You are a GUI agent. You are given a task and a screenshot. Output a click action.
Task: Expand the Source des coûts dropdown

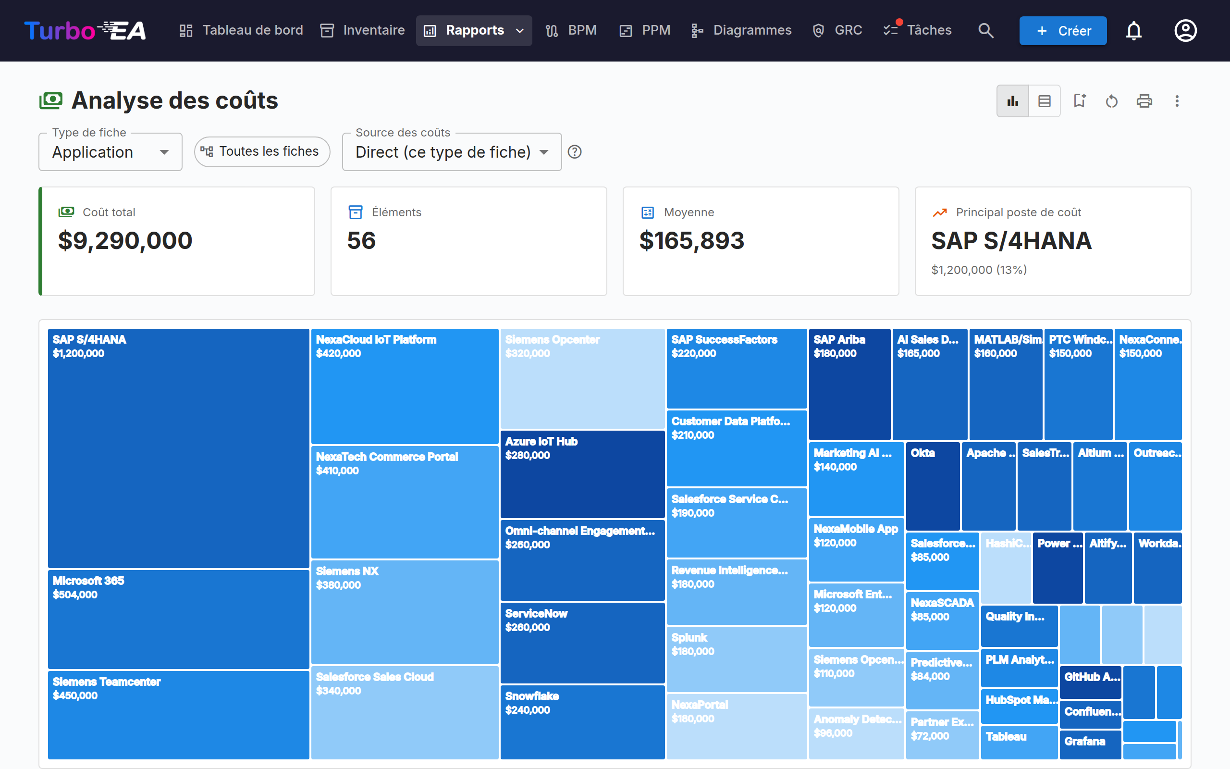point(452,152)
